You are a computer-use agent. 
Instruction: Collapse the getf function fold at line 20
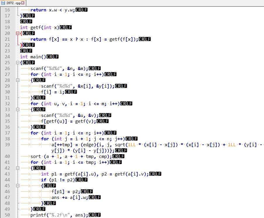18,33
